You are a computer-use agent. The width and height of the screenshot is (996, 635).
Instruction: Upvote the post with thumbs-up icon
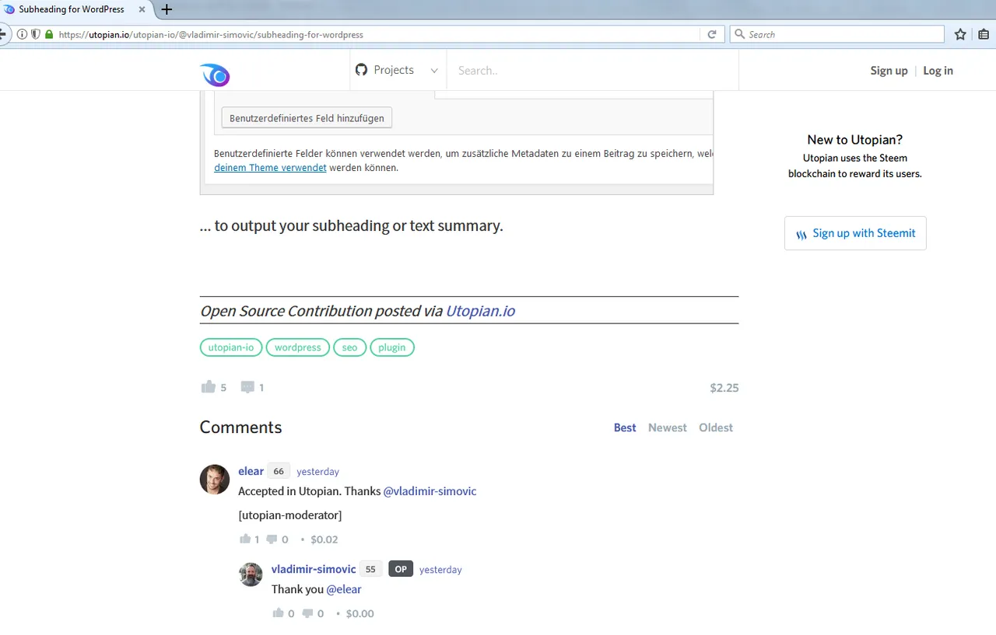click(208, 386)
